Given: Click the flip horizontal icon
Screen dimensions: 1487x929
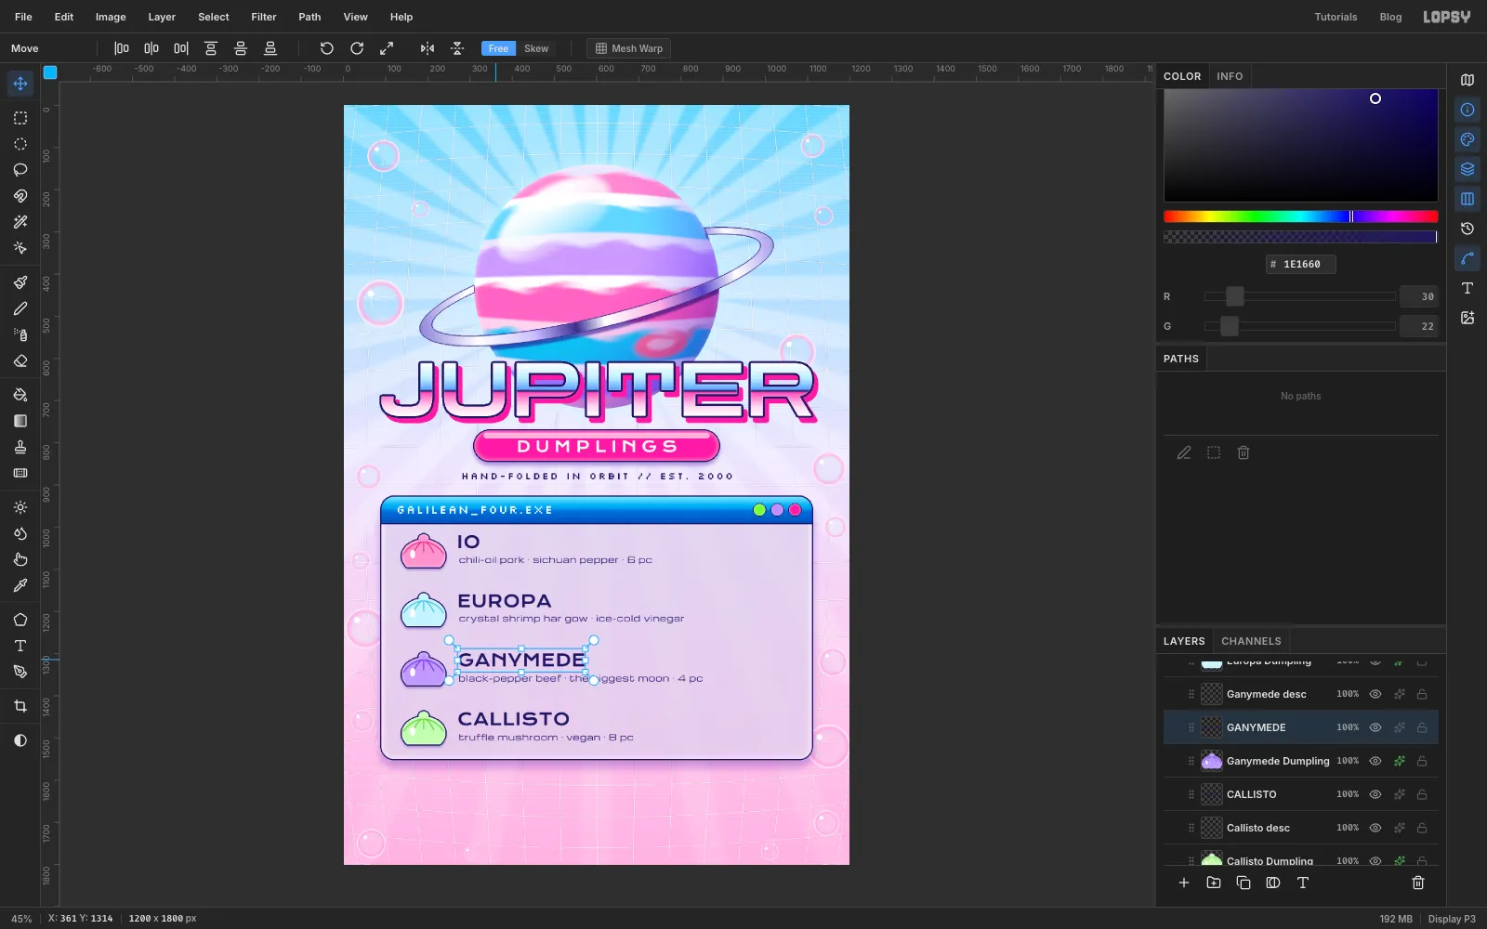Looking at the screenshot, I should tap(428, 48).
